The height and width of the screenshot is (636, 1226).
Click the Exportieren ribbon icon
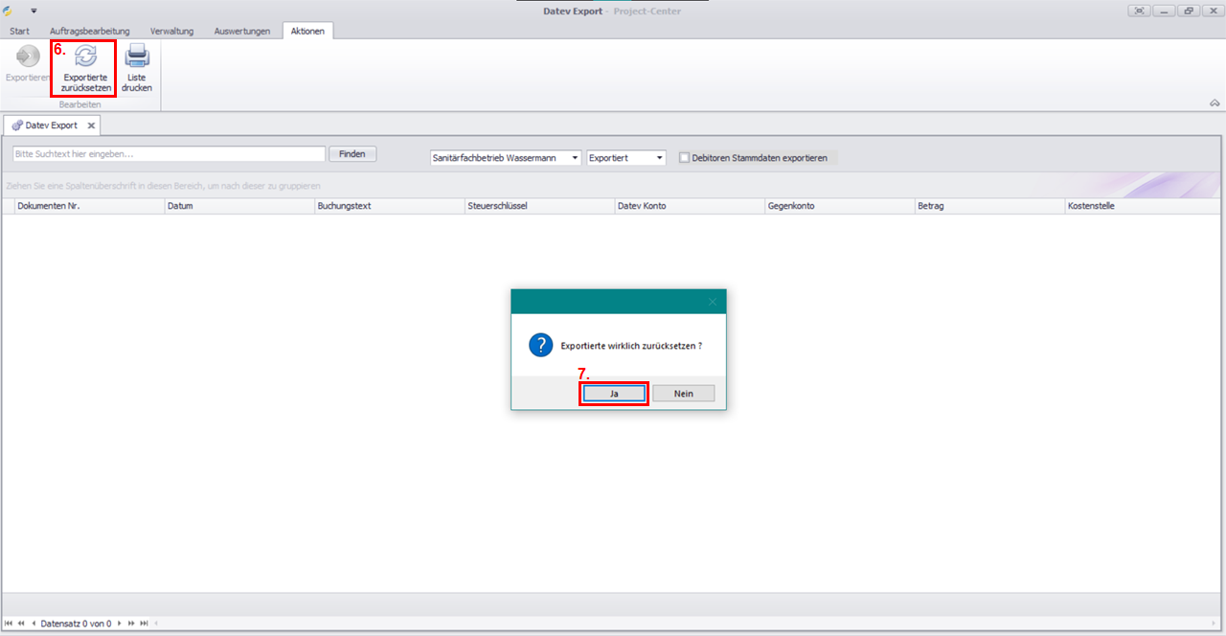click(28, 57)
